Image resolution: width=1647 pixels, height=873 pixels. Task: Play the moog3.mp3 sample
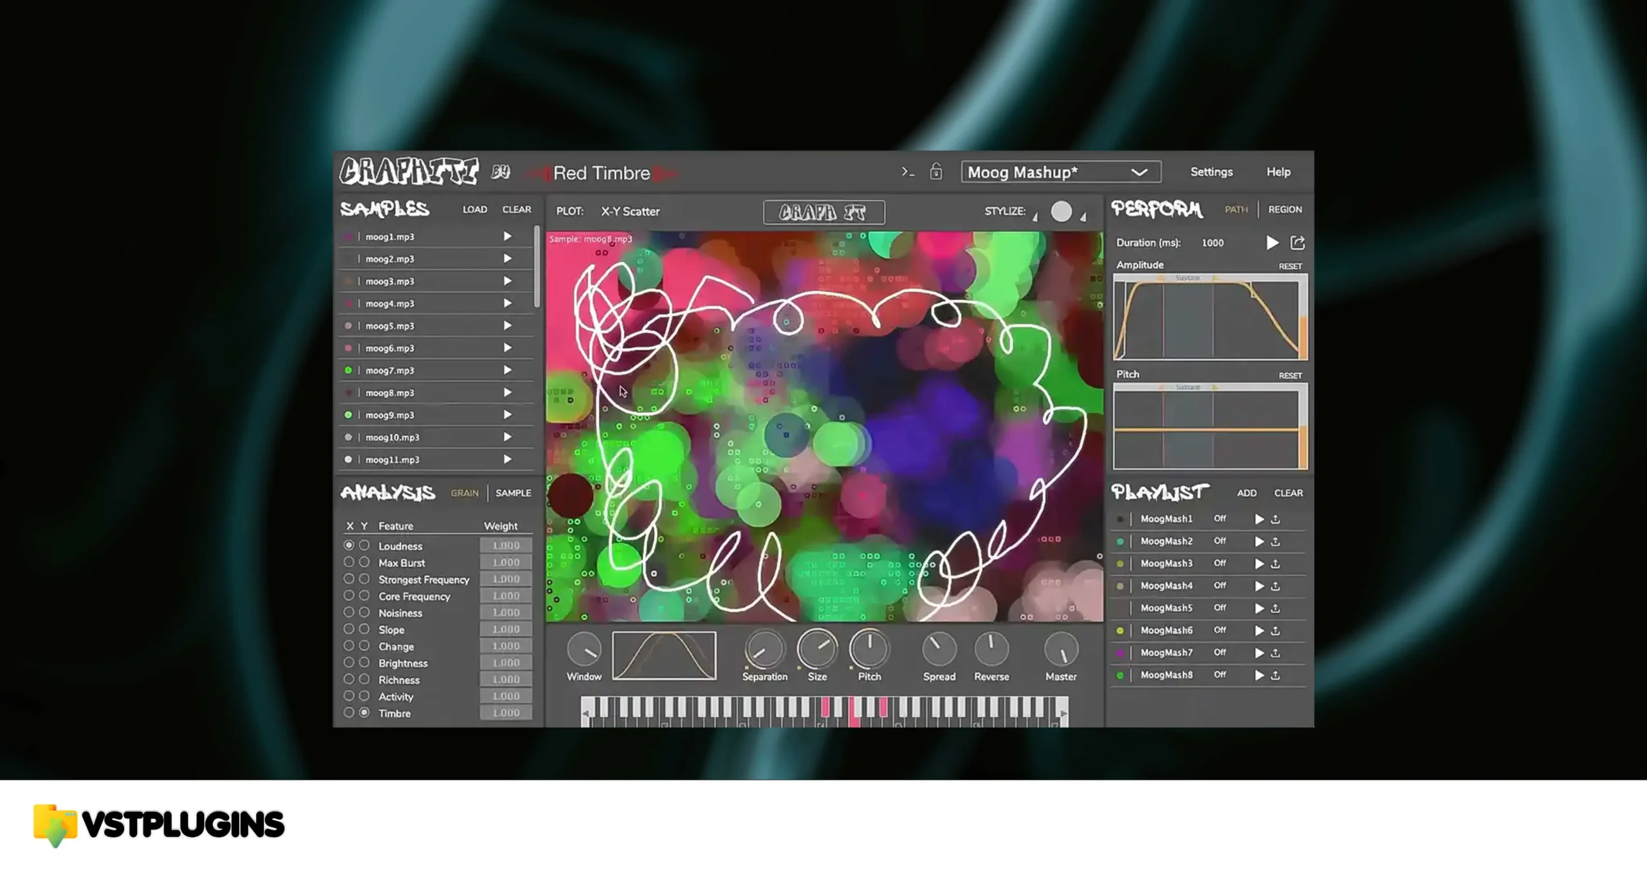(x=507, y=281)
